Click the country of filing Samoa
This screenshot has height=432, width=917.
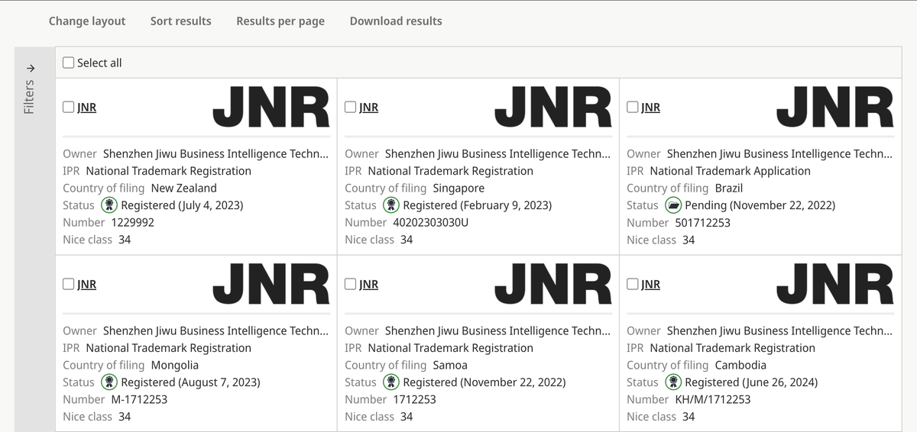click(x=450, y=365)
